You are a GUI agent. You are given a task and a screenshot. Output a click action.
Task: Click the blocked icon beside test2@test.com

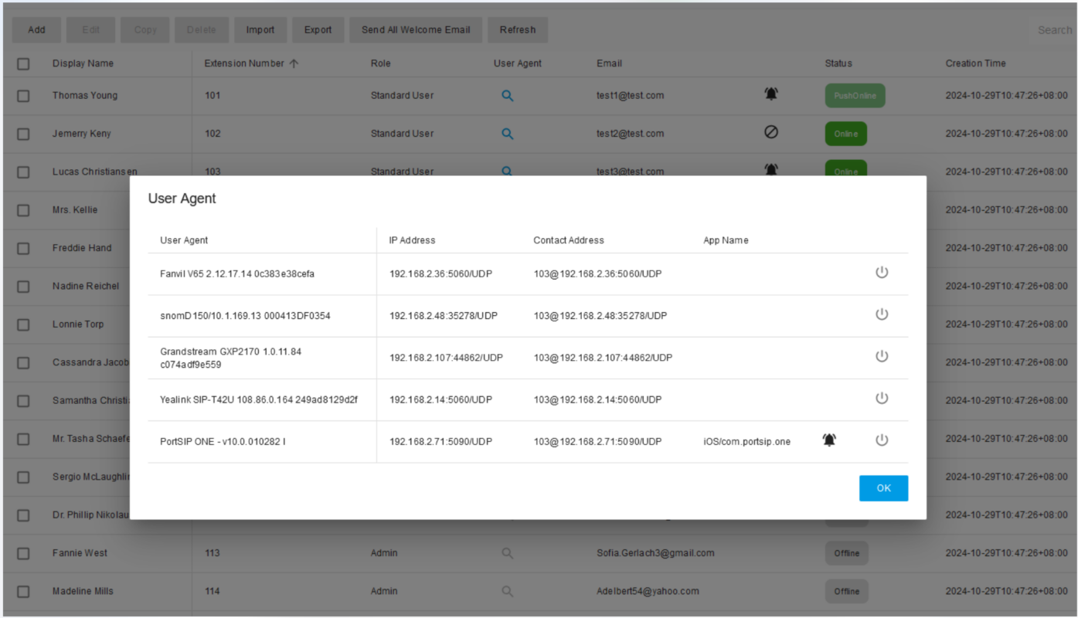click(770, 132)
